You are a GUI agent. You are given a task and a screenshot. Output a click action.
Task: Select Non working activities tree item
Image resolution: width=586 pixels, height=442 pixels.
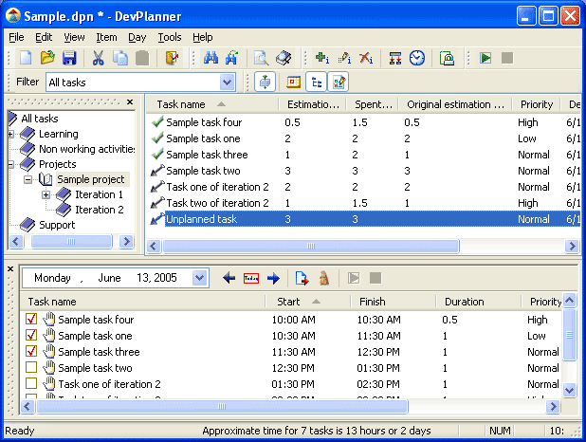pos(86,149)
